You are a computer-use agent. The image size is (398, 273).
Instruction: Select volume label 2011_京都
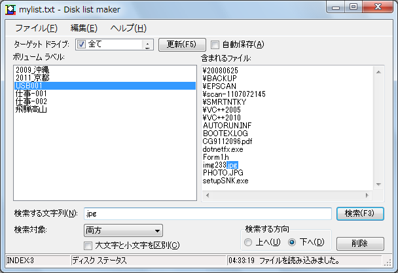click(x=105, y=78)
